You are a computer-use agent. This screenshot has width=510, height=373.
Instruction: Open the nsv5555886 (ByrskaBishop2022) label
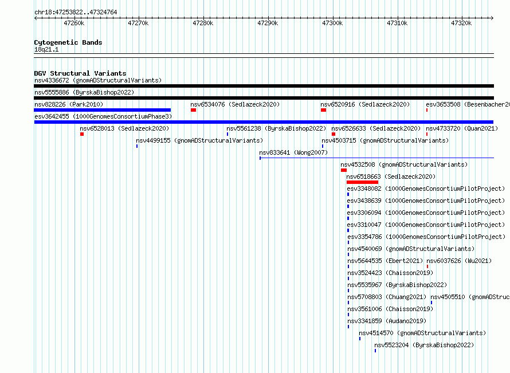(84, 92)
